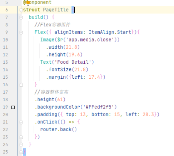
Task: Collapse the build() block fold marker
Action: click(21, 18)
